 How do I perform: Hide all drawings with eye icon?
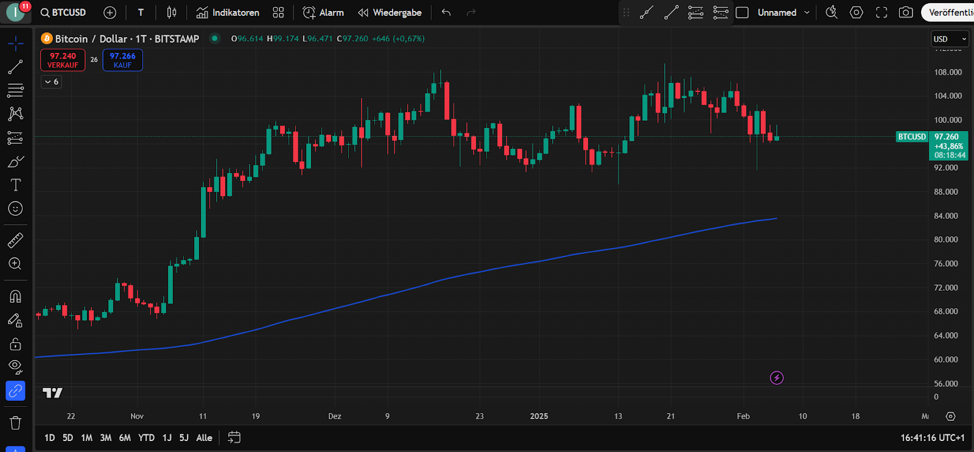(x=16, y=367)
